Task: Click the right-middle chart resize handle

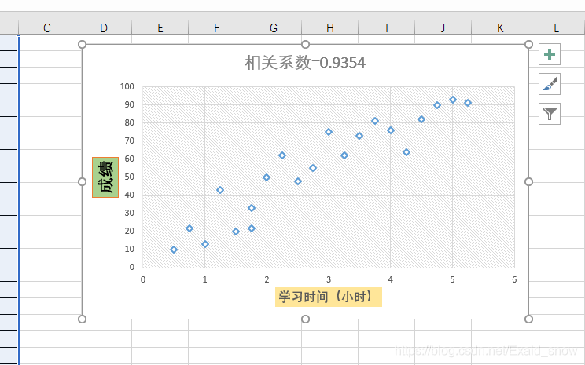Action: [528, 182]
